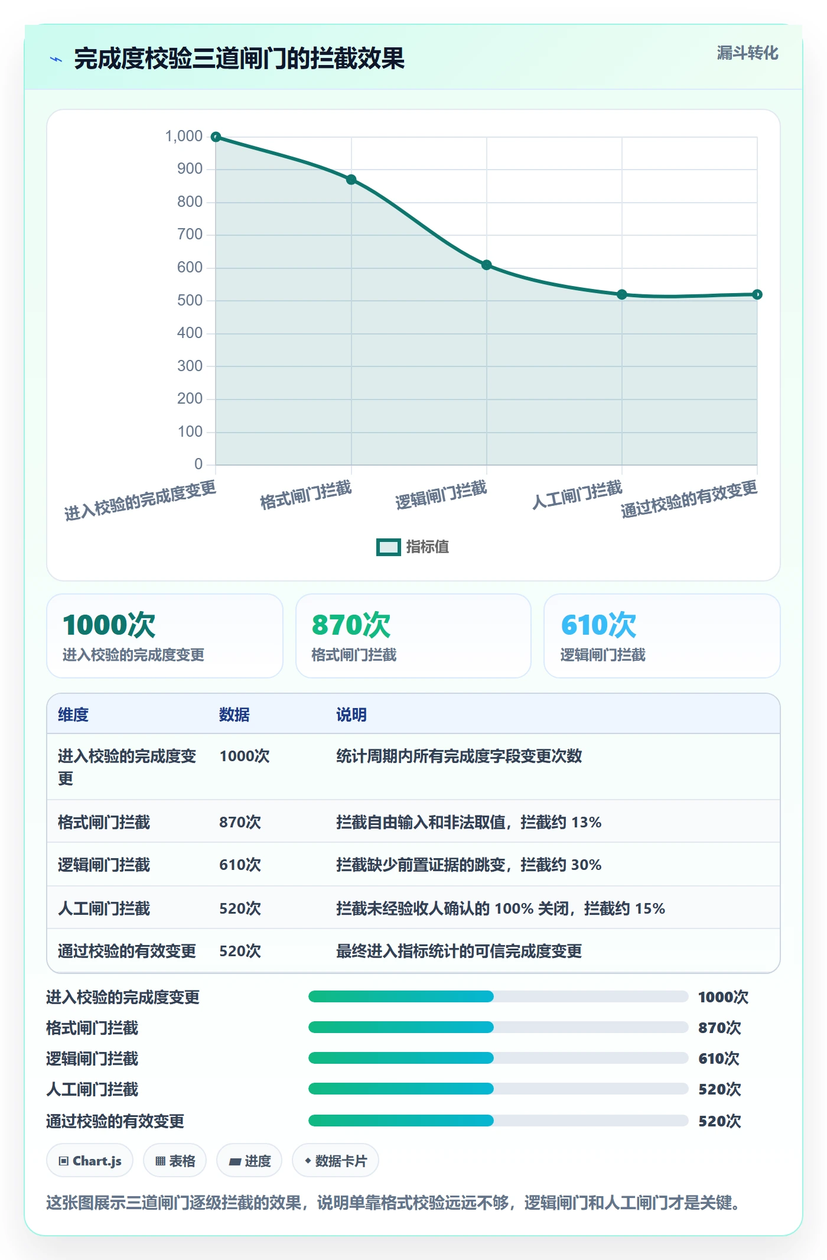Select the table row labeled 通过校验的有效变更
Viewport: 827px width, 1260px height.
pos(413,951)
